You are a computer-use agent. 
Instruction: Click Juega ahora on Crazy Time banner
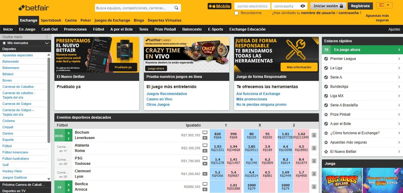156,68
